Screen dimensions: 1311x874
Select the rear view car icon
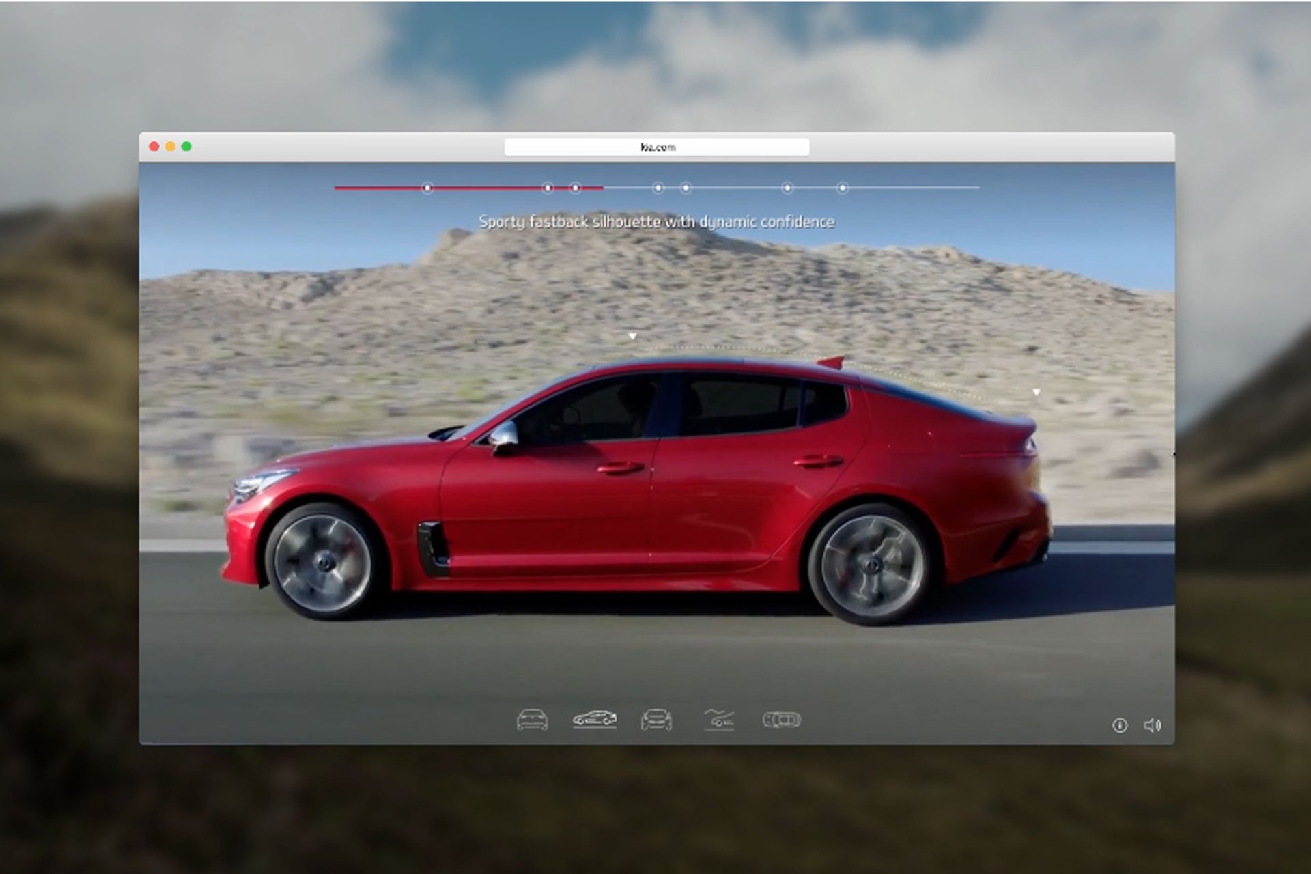(x=656, y=720)
